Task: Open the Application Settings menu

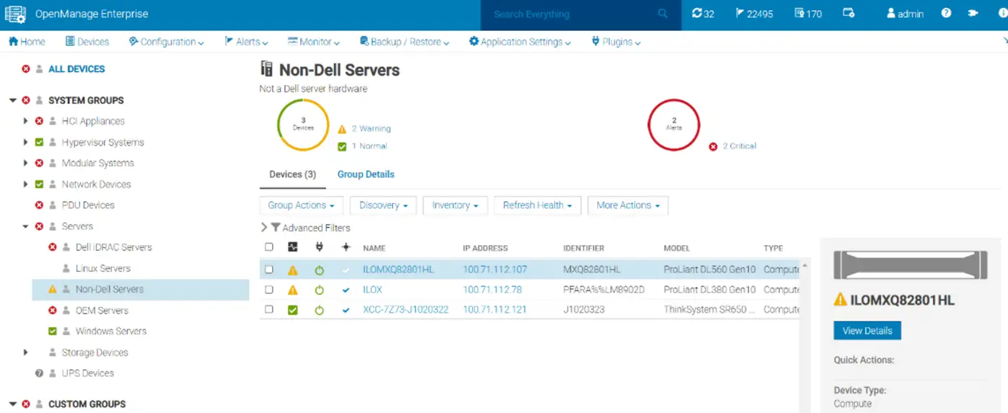Action: tap(520, 42)
